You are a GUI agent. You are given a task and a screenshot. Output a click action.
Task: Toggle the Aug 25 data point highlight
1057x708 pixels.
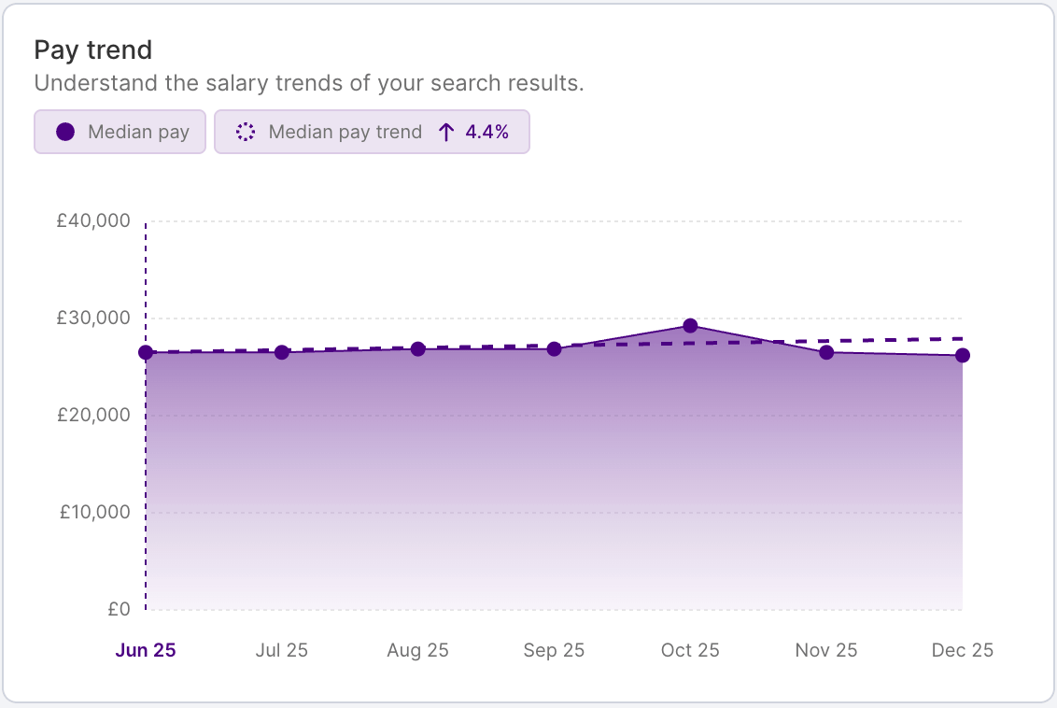pyautogui.click(x=418, y=348)
